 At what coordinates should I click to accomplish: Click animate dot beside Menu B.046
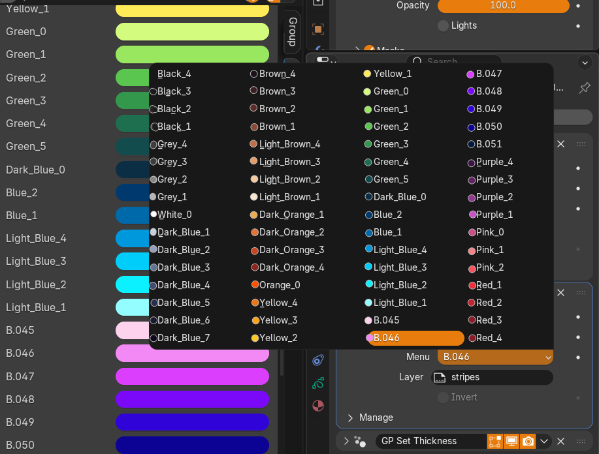click(578, 357)
